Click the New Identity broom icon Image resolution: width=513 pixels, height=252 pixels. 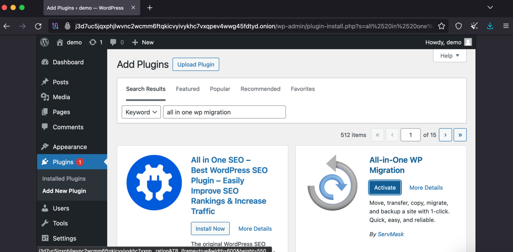point(474,26)
